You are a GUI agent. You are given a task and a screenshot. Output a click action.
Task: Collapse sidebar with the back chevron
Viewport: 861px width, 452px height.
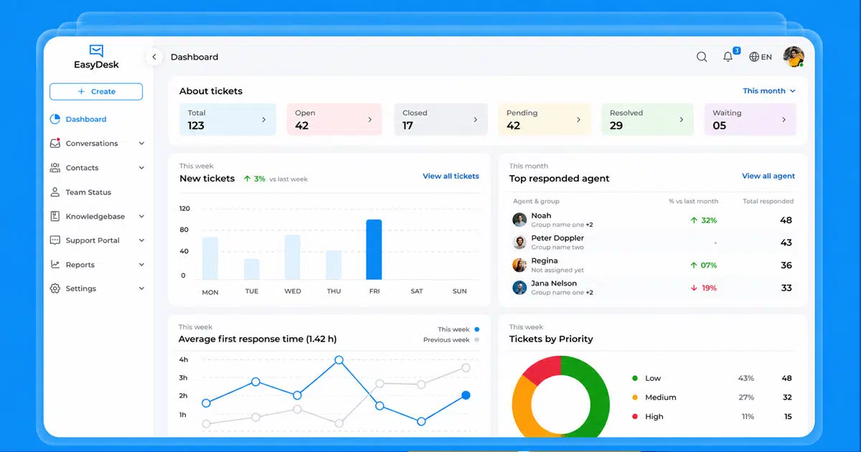point(154,57)
